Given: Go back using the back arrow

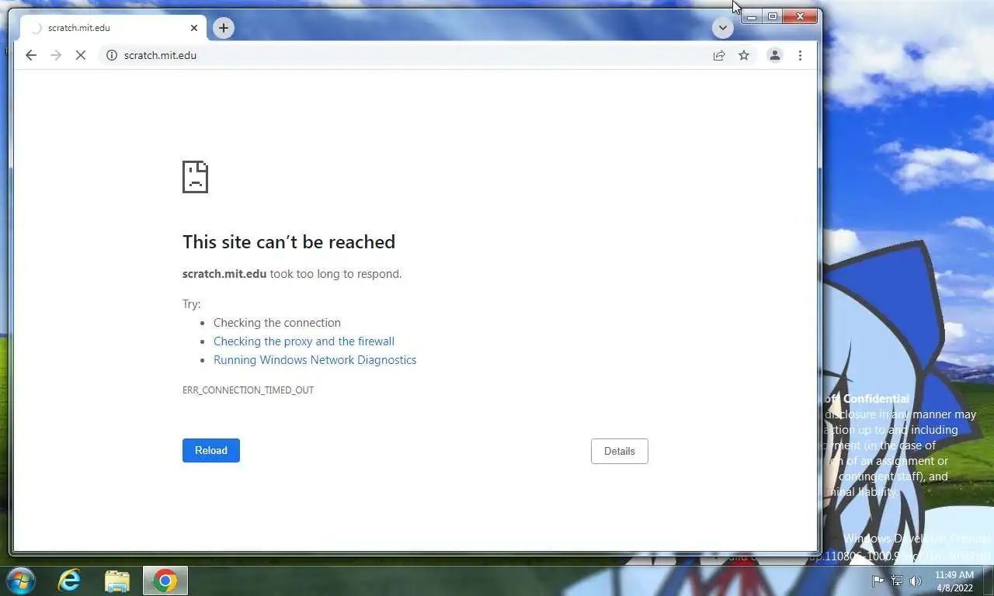Looking at the screenshot, I should coord(31,55).
